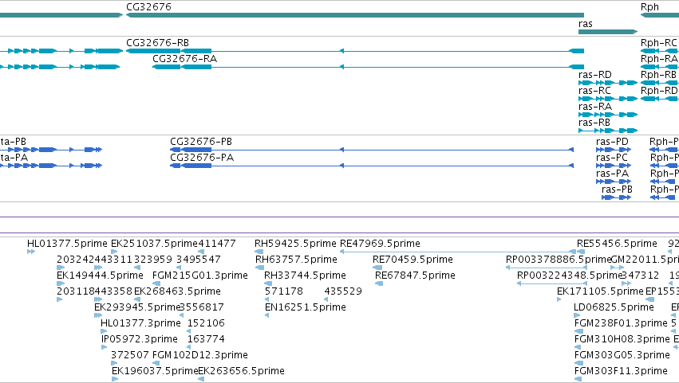The image size is (679, 383).
Task: Select the ras gene label
Action: tap(585, 24)
